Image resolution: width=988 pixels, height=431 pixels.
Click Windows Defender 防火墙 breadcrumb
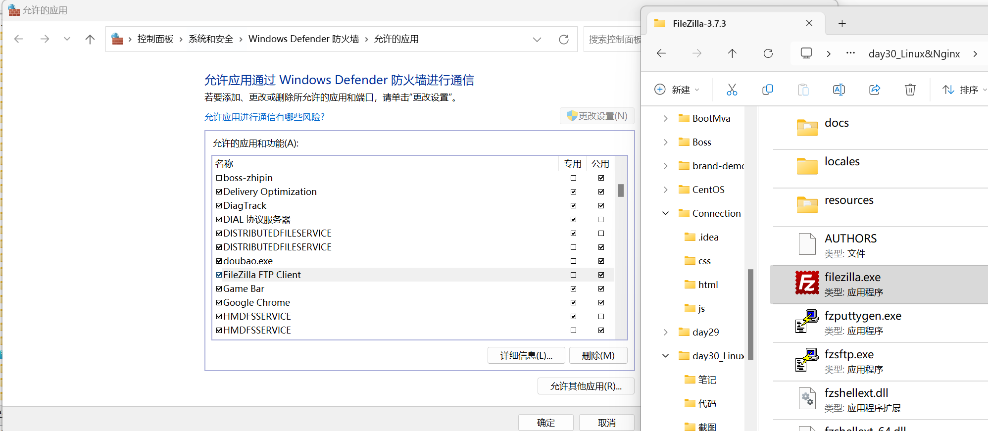pyautogui.click(x=304, y=39)
